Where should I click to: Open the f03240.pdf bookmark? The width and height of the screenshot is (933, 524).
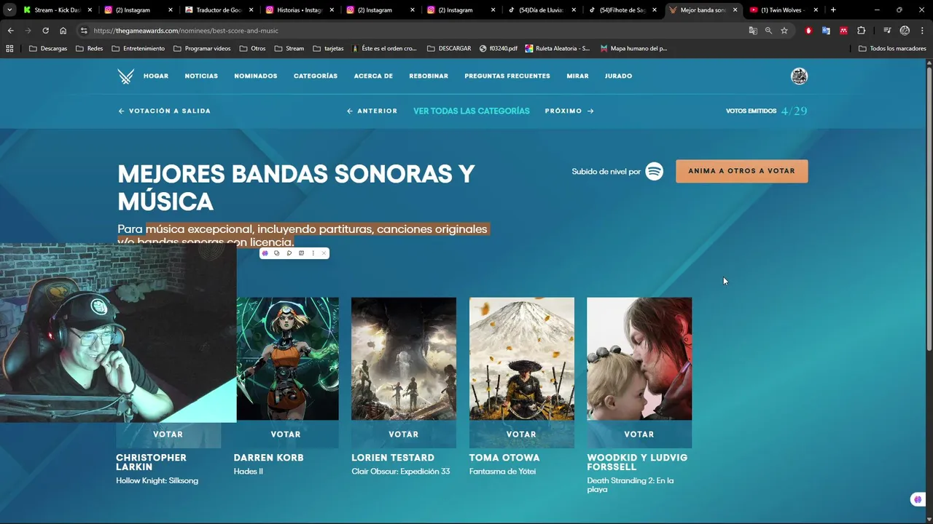[499, 49]
